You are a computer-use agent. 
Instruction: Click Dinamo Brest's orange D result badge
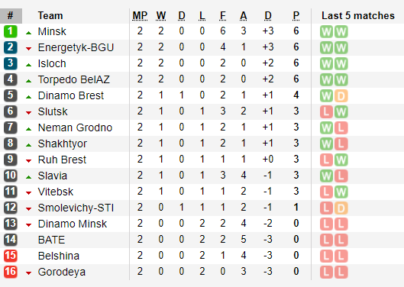[x=341, y=96]
